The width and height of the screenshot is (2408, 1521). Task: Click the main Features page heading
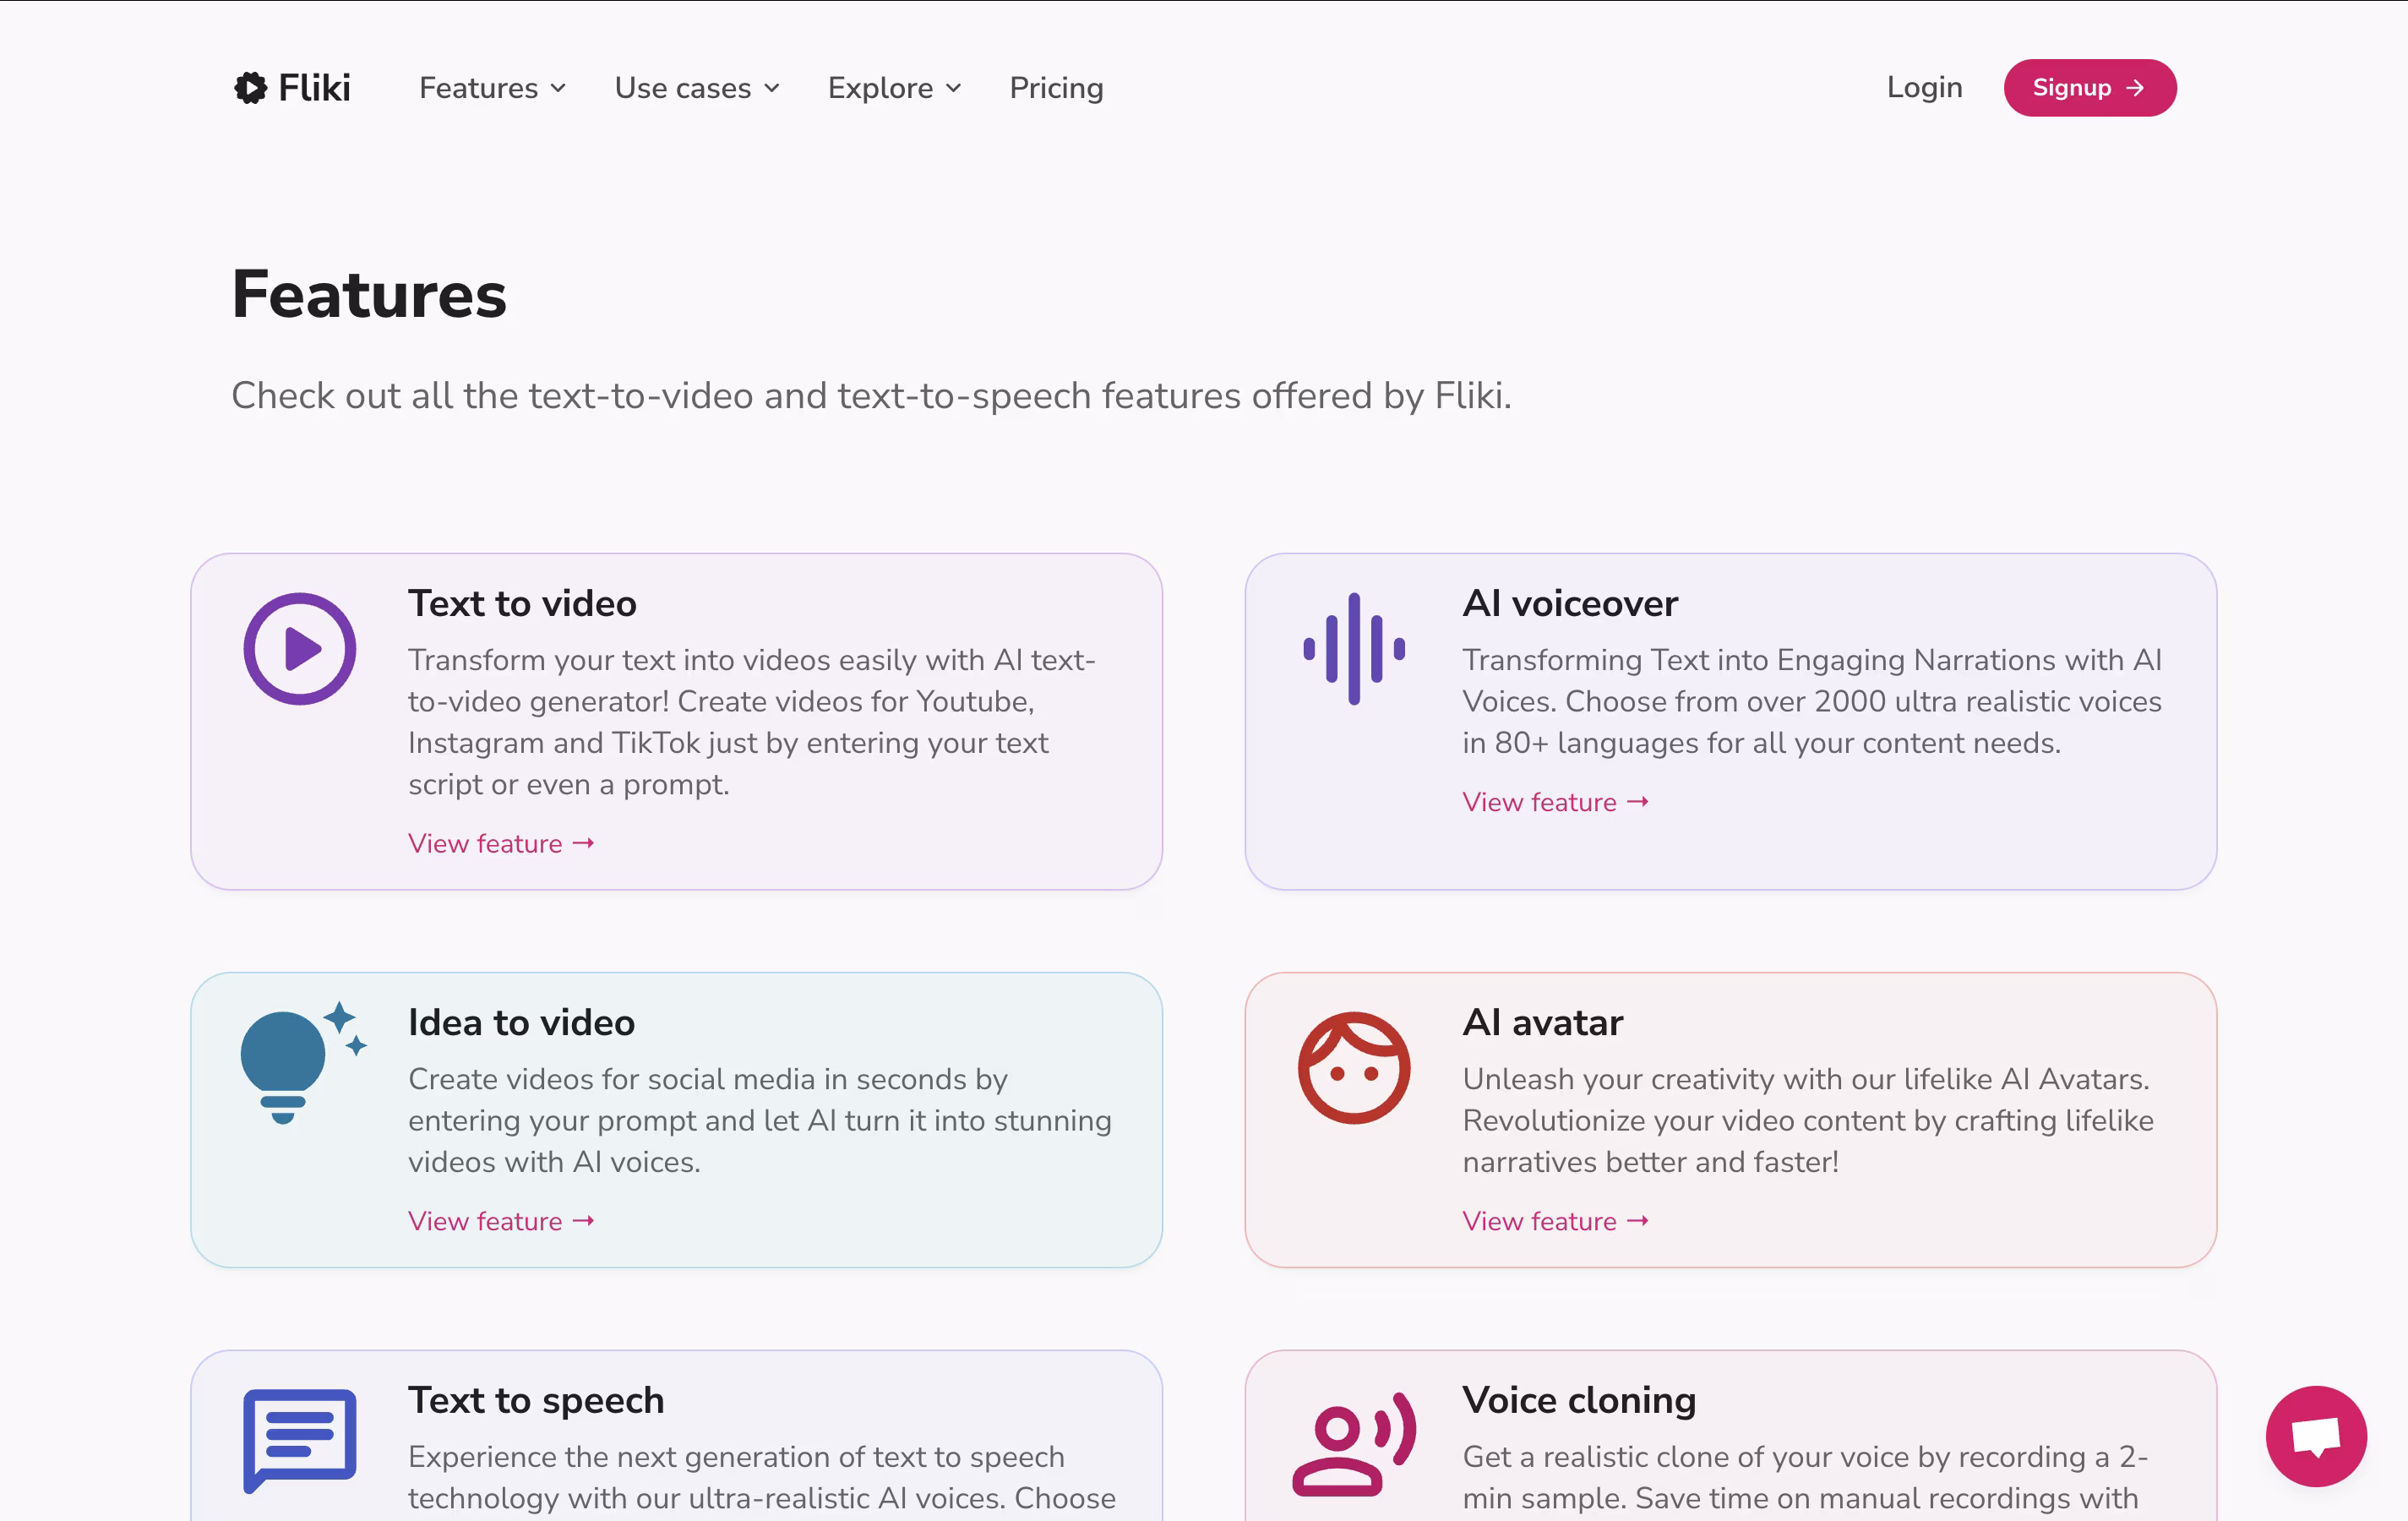[369, 295]
